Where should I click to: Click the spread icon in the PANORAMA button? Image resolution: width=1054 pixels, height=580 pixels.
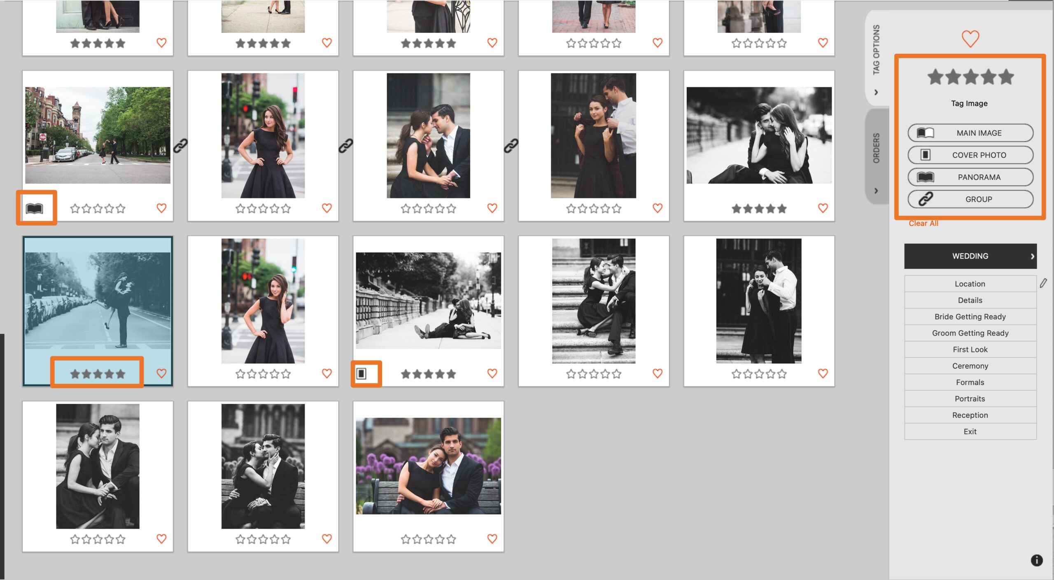(x=925, y=177)
